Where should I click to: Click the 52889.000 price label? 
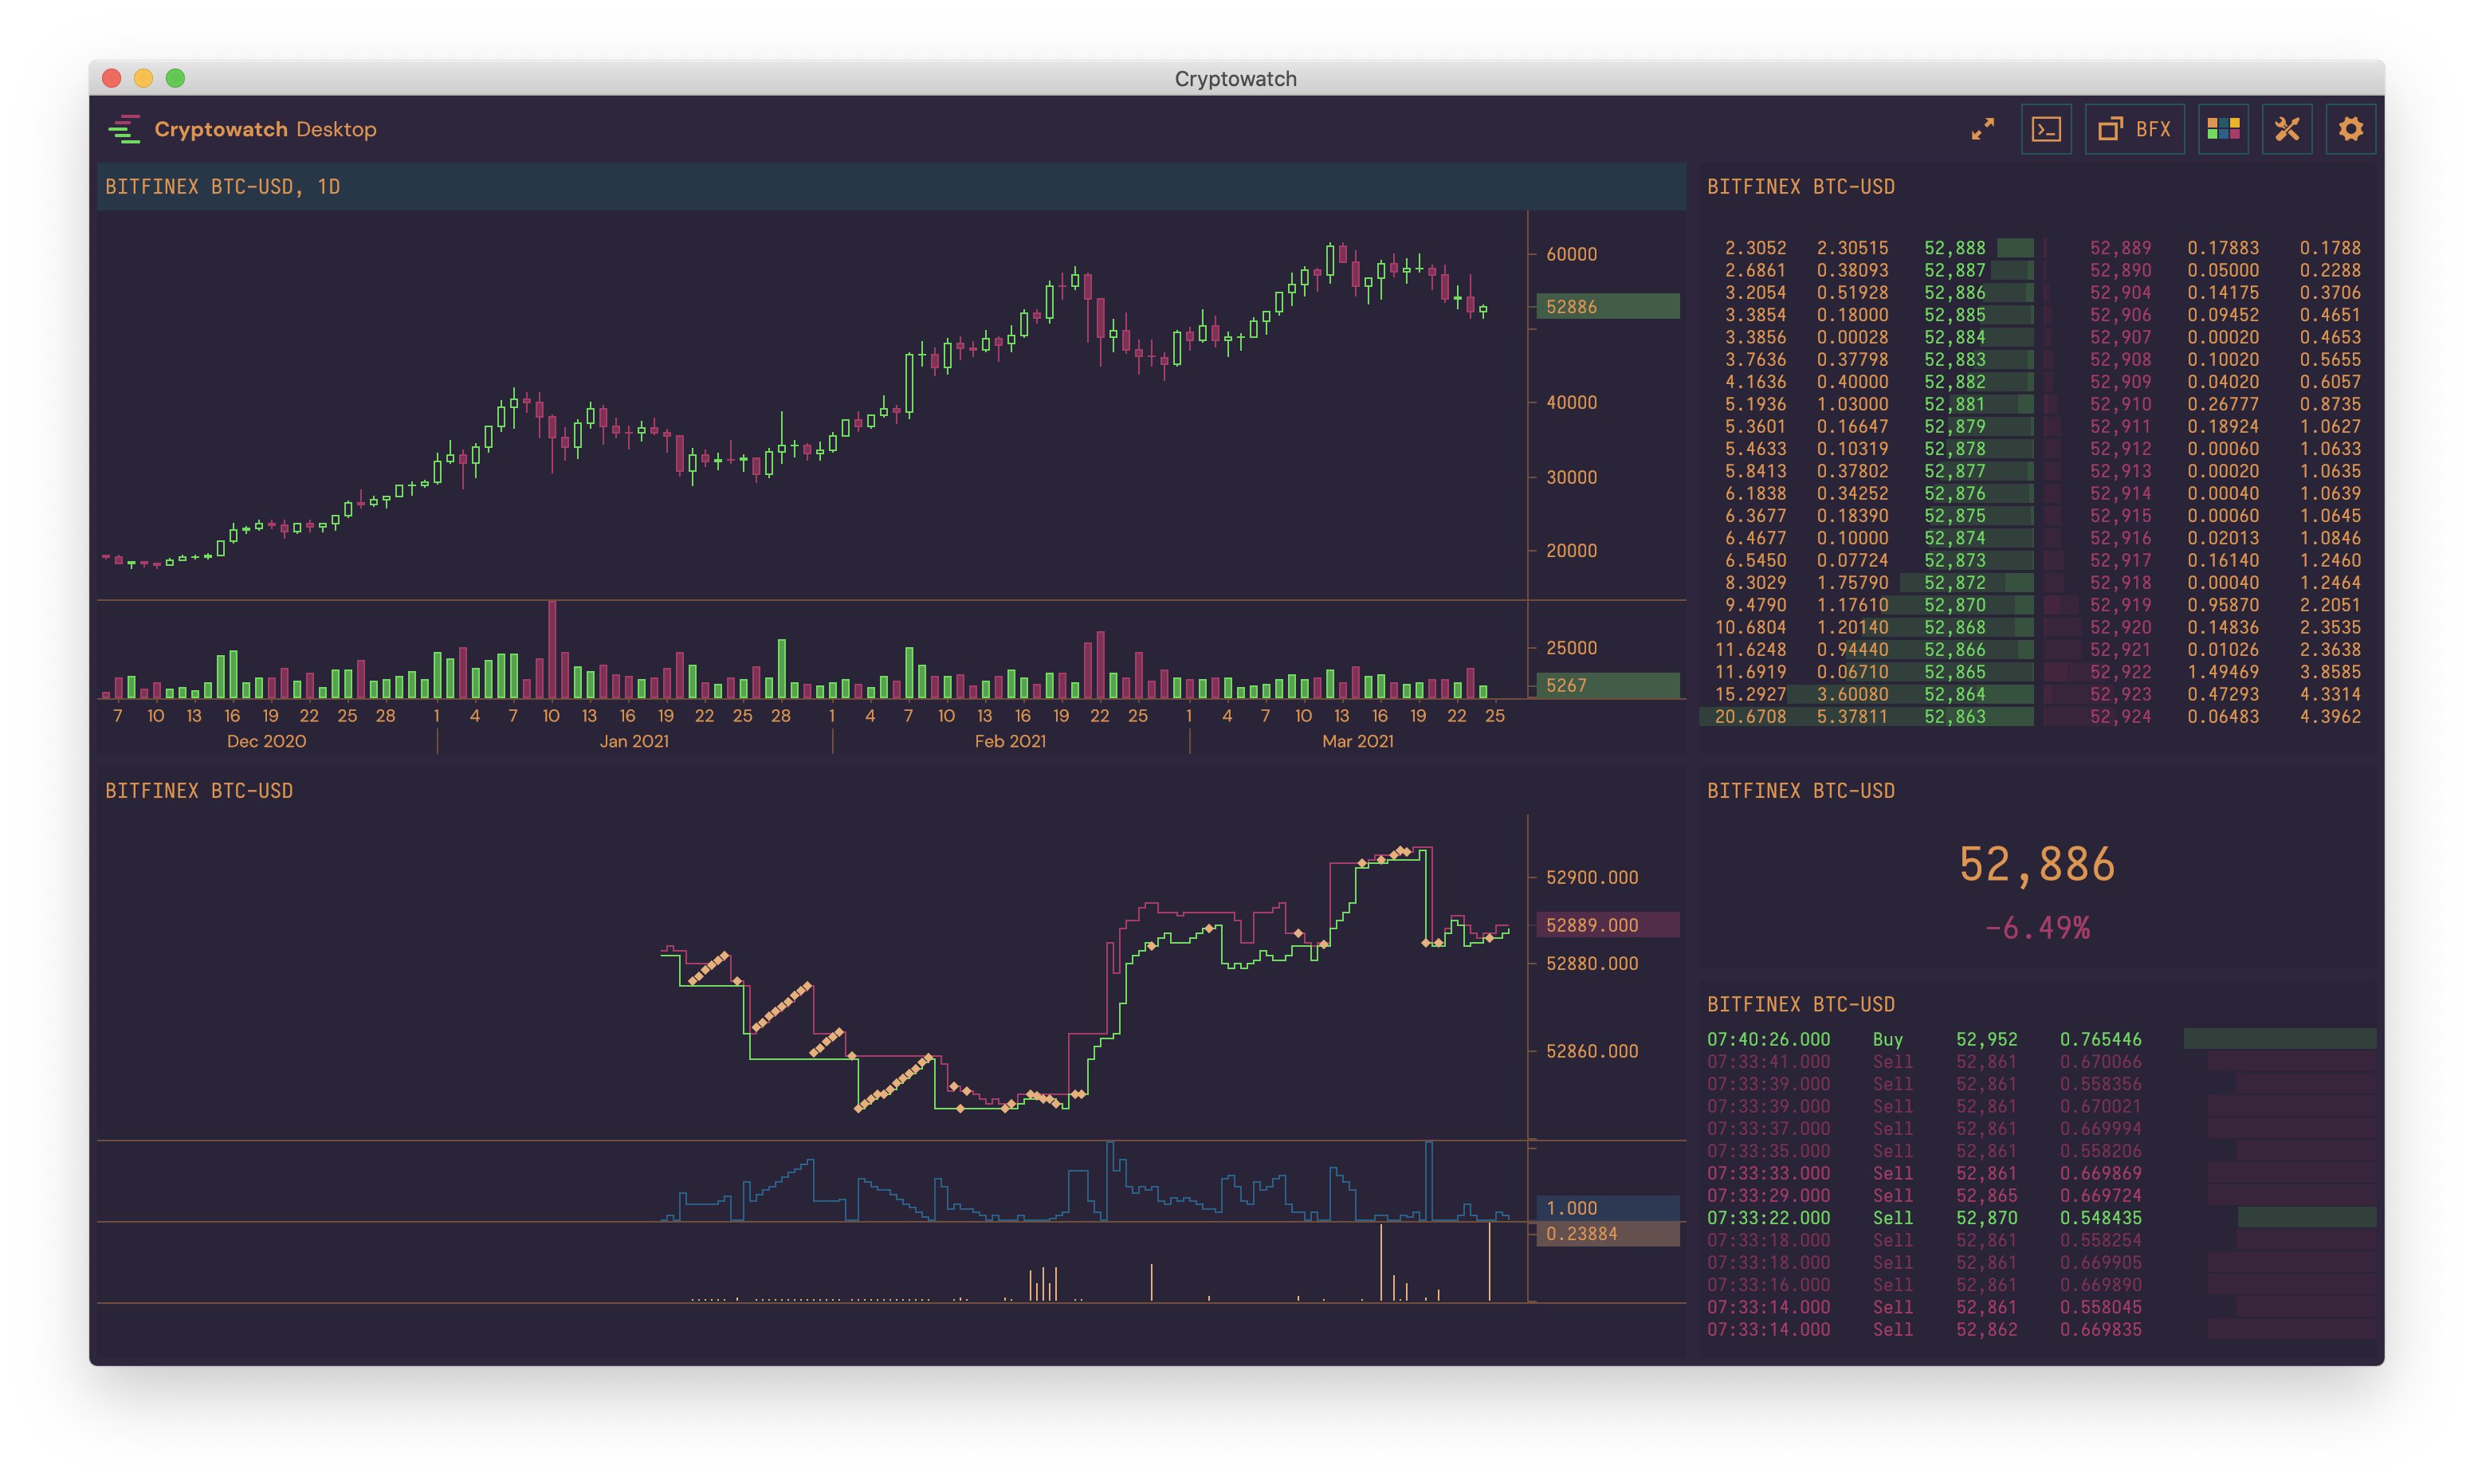coord(1607,925)
